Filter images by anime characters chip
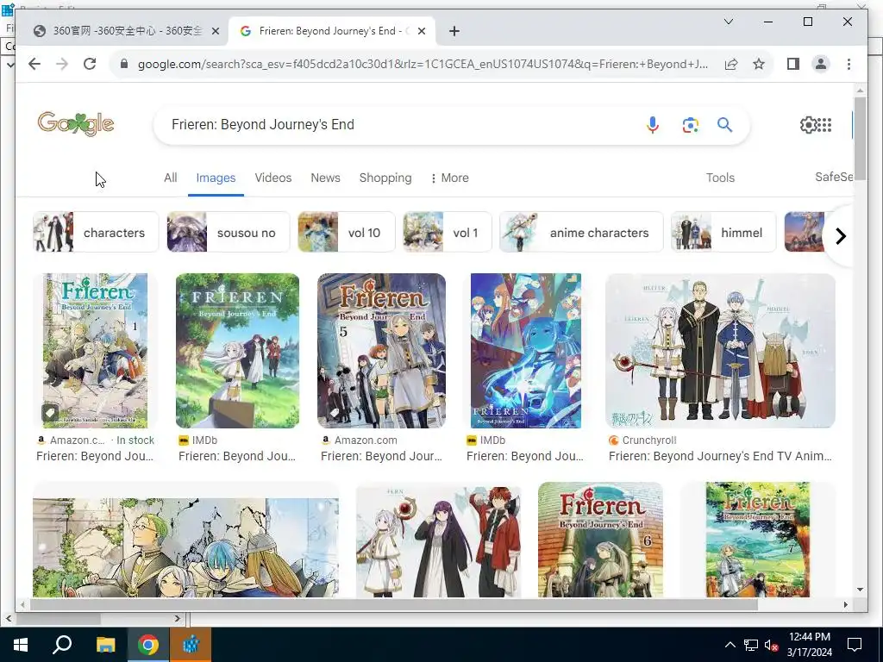 pos(581,232)
